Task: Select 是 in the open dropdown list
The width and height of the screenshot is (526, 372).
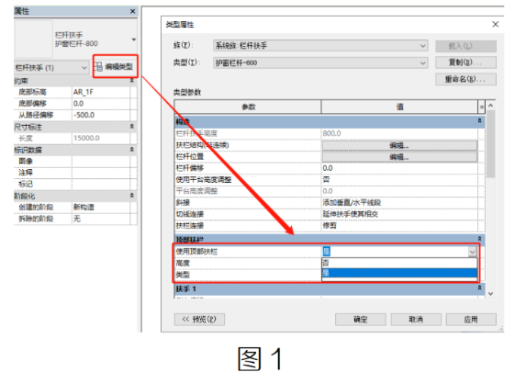Action: pos(399,273)
